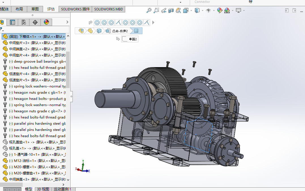Select the assembly icon in the breadcrumb
The height and width of the screenshot is (191, 305).
[81, 31]
